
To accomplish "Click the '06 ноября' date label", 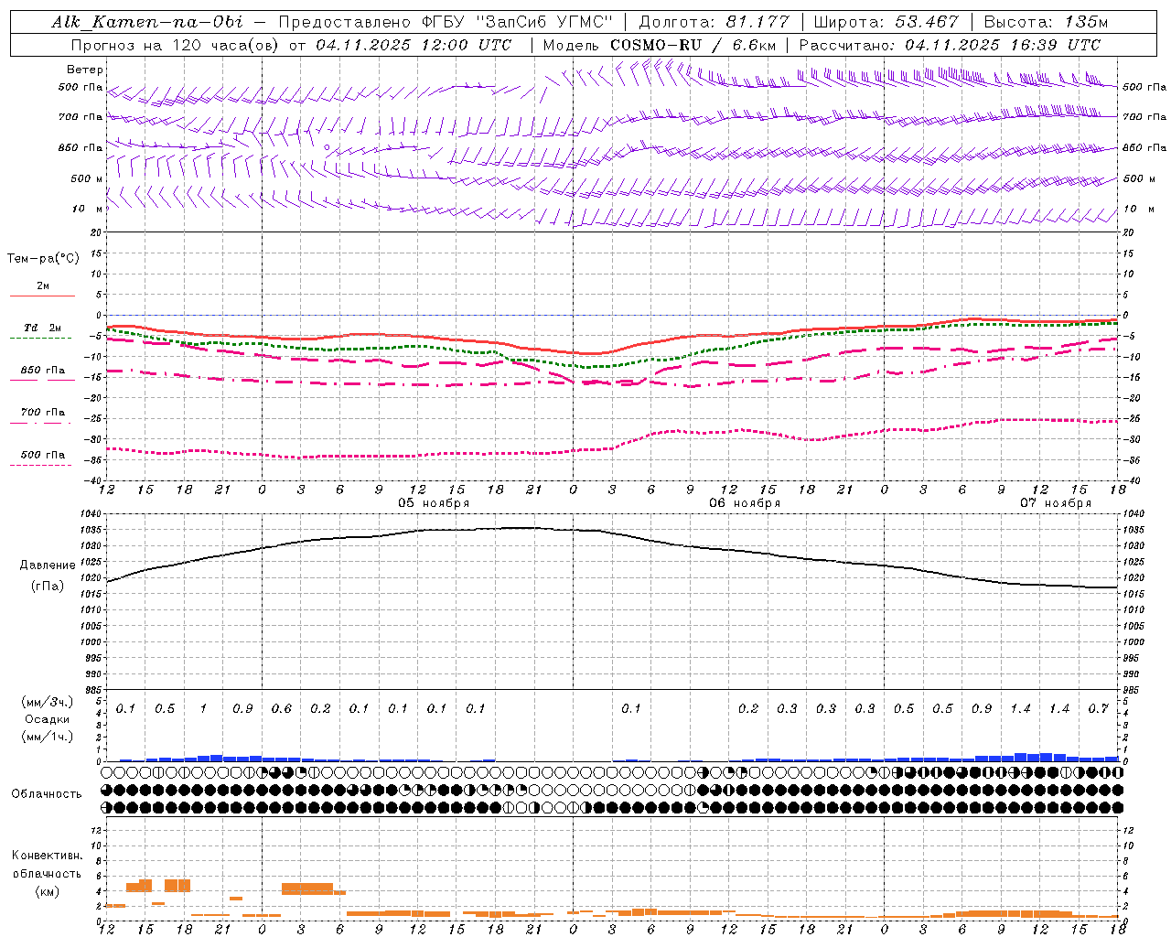I will [x=745, y=503].
